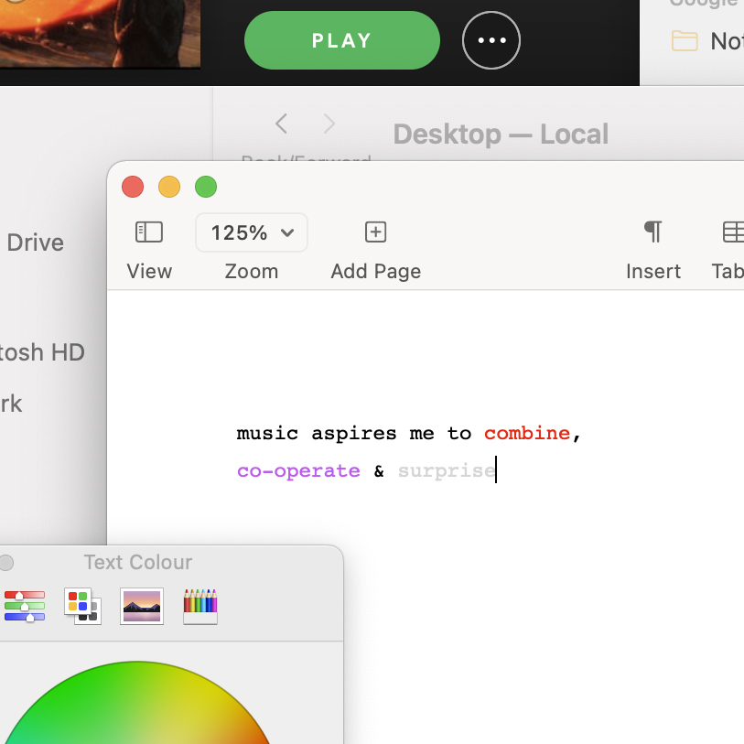Click the Add Page icon

(x=375, y=232)
